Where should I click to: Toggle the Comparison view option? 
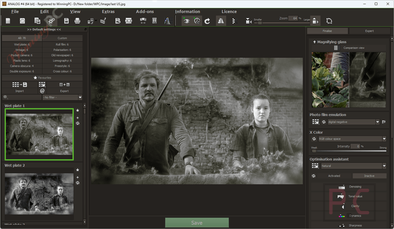click(336, 48)
